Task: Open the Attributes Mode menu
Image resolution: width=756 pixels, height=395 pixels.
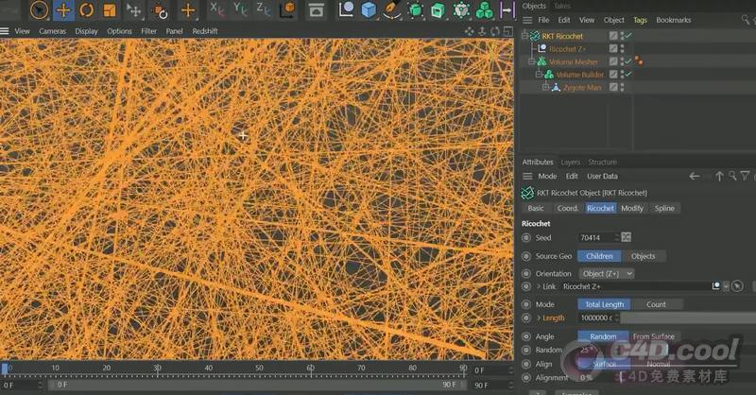Action: click(547, 177)
